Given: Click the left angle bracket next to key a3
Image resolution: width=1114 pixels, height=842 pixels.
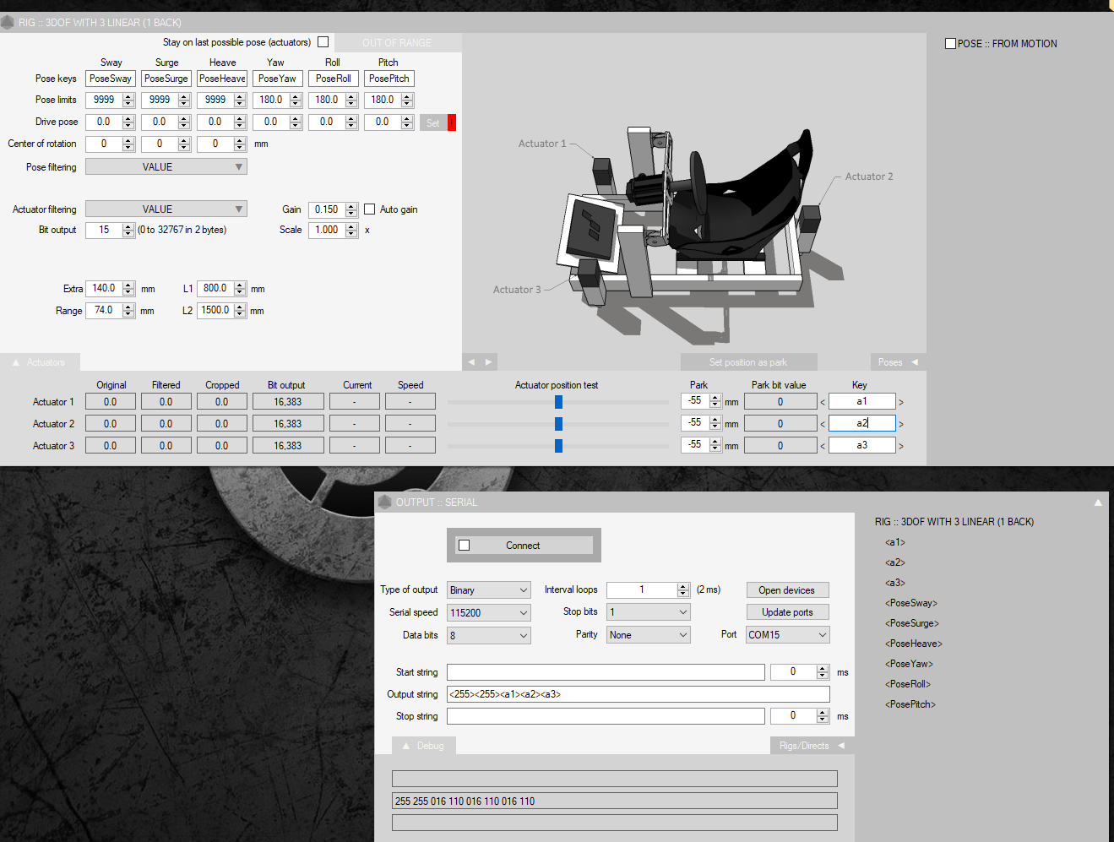Looking at the screenshot, I should point(823,446).
